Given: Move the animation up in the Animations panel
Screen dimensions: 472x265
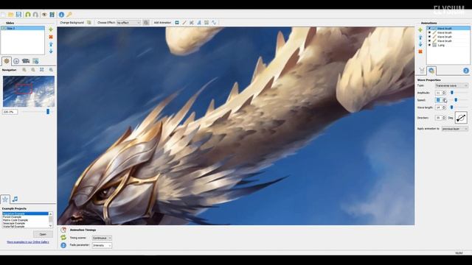Looking at the screenshot, I should pyautogui.click(x=420, y=38).
